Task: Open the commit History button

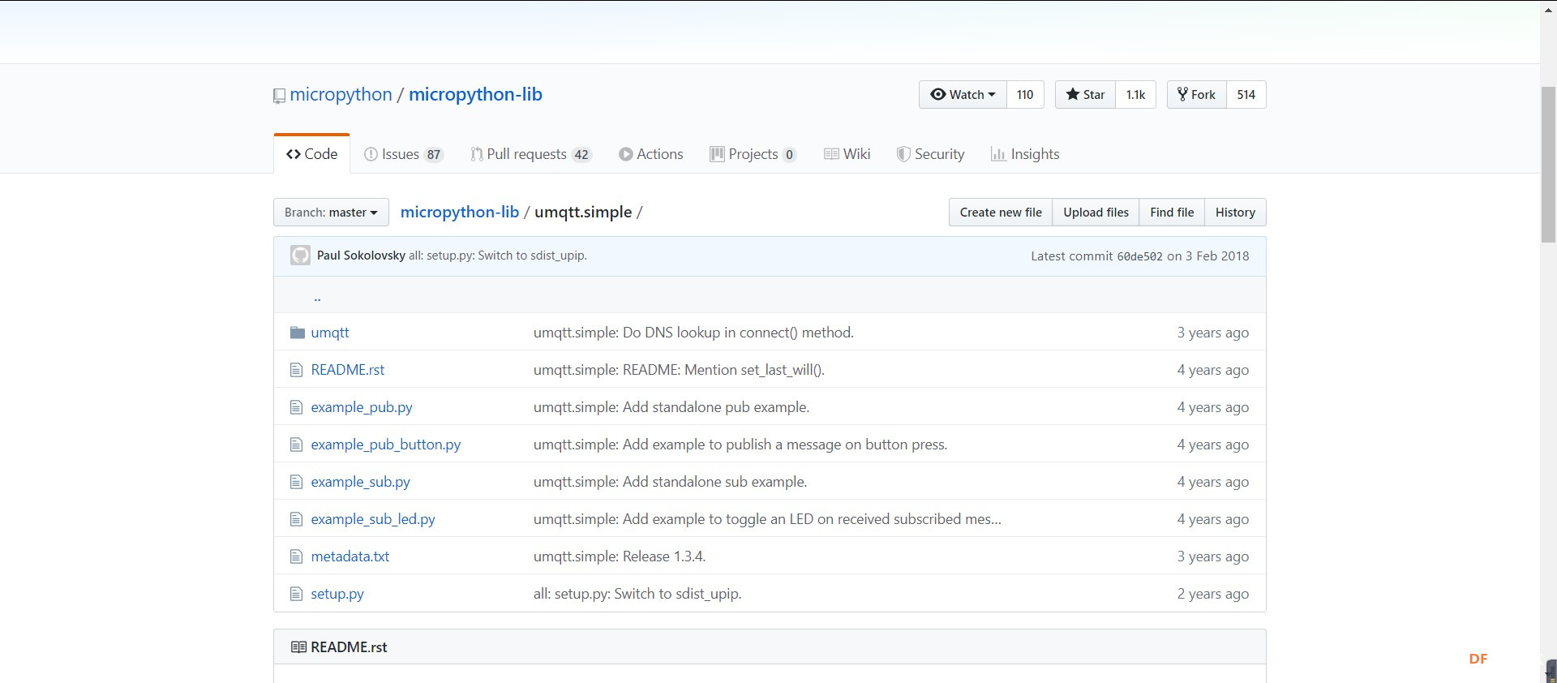Action: 1234,213
